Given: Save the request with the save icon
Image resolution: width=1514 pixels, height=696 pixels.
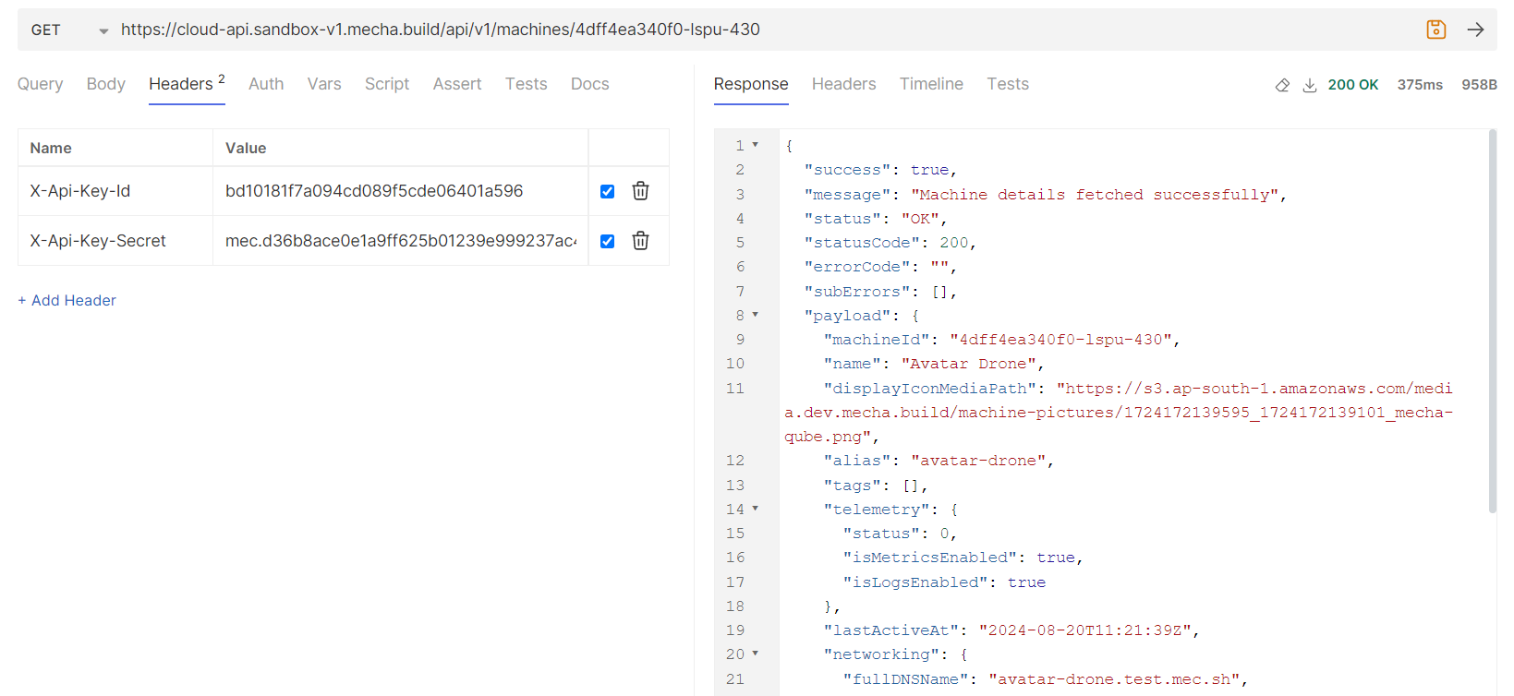Looking at the screenshot, I should (1435, 30).
